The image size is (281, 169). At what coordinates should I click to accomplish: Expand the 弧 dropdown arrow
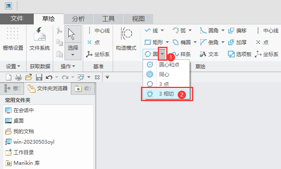coord(190,30)
